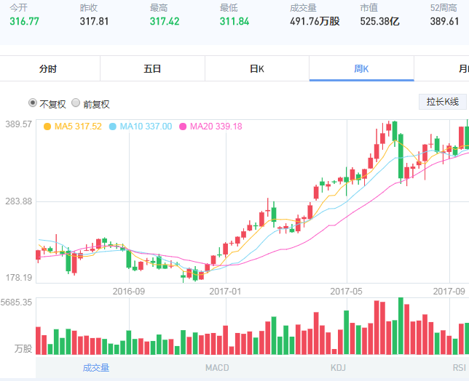469x381 pixels.
Task: Select the 不复权 radio button
Action: point(33,103)
